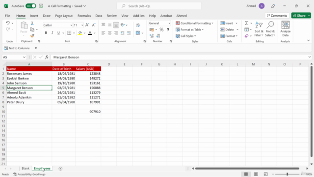Open the File menu
Screen dimensions: 314x177
point(8,16)
